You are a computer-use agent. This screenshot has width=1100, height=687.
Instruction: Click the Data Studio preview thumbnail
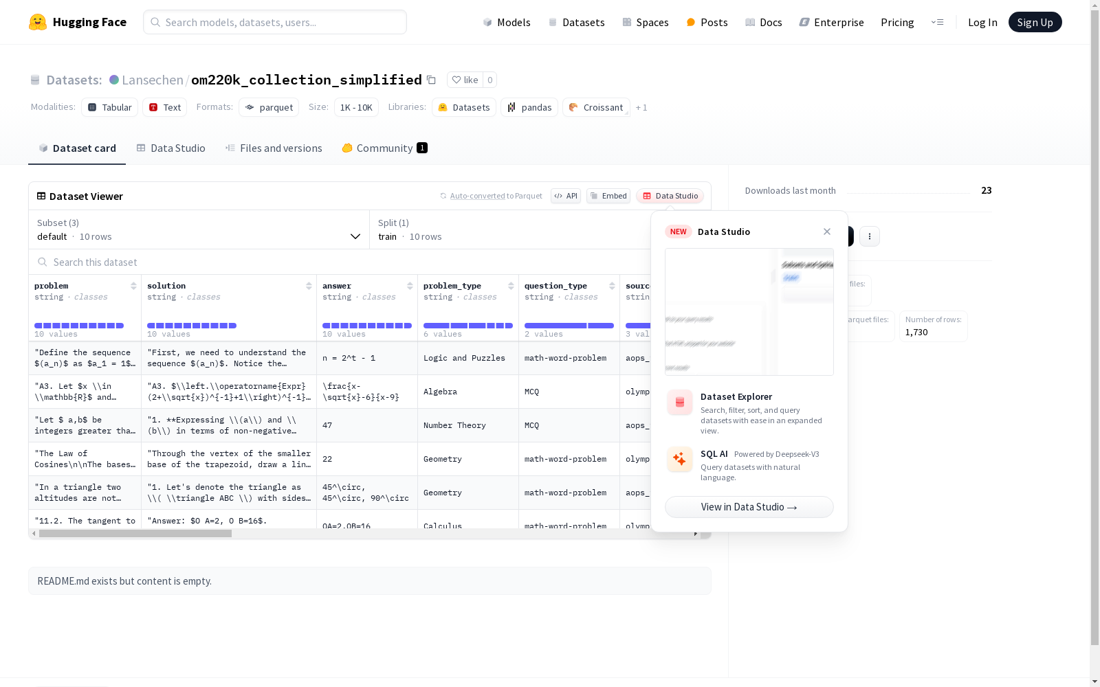pos(749,312)
